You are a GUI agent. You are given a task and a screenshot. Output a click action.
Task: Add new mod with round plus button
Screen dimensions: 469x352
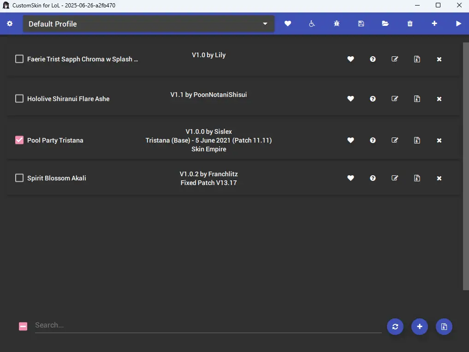pyautogui.click(x=420, y=327)
